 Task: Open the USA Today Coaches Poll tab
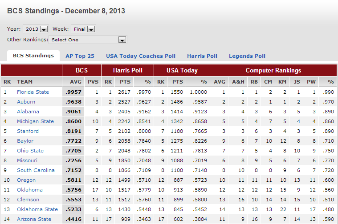141,56
